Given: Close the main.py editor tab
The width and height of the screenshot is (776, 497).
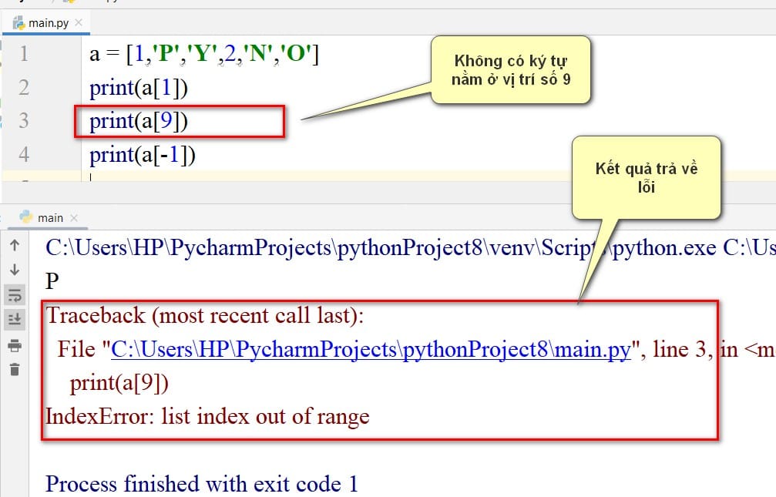Looking at the screenshot, I should [78, 22].
